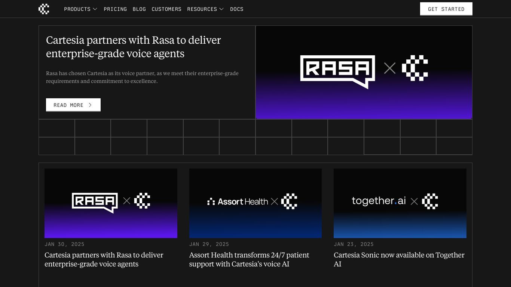Image resolution: width=511 pixels, height=287 pixels.
Task: Click the Read More button
Action: pos(73,105)
